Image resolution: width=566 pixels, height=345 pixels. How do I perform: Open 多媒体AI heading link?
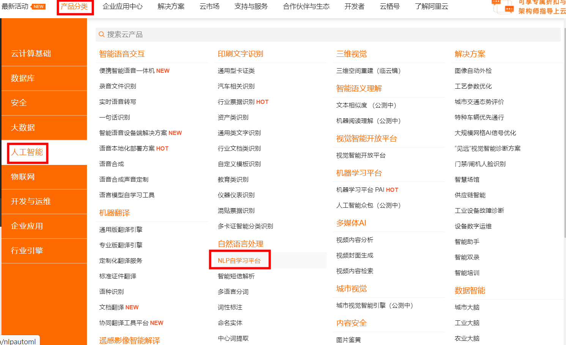[x=351, y=223]
